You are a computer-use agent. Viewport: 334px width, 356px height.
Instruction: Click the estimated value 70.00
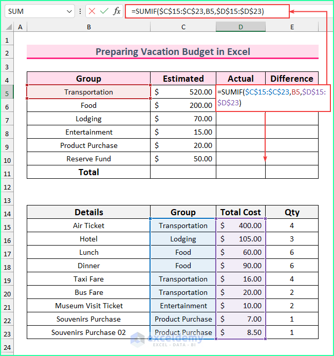(x=183, y=119)
